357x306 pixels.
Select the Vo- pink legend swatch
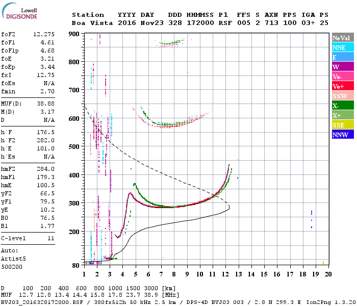click(343, 76)
